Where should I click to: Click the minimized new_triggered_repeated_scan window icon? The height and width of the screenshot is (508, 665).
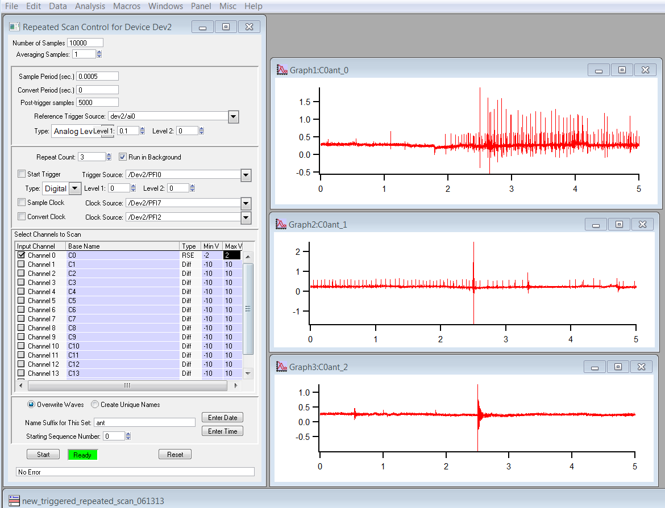[x=14, y=501]
